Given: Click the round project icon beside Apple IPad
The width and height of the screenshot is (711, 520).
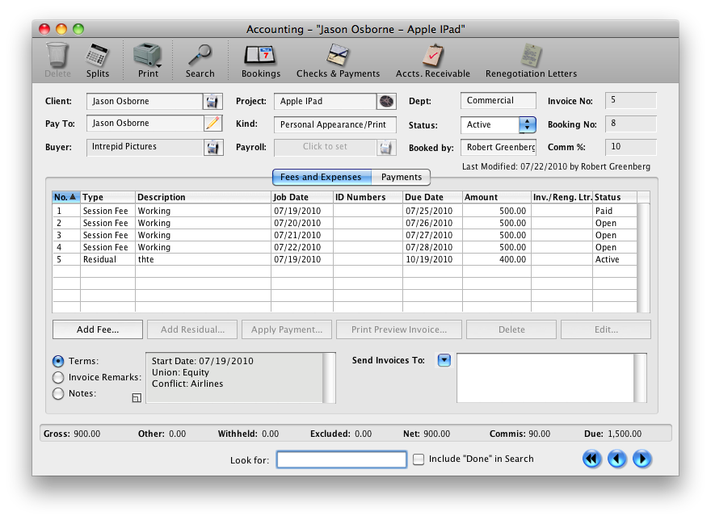Looking at the screenshot, I should [386, 102].
